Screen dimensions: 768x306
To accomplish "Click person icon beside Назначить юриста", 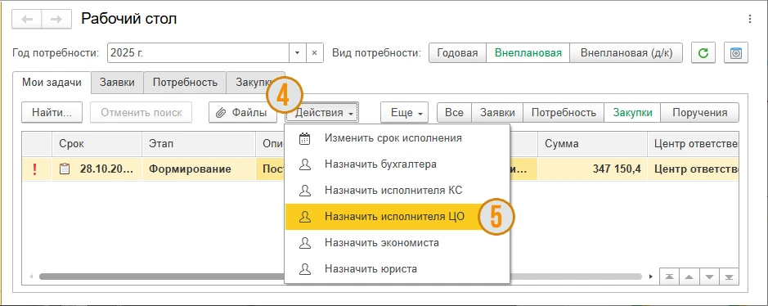I will (305, 269).
